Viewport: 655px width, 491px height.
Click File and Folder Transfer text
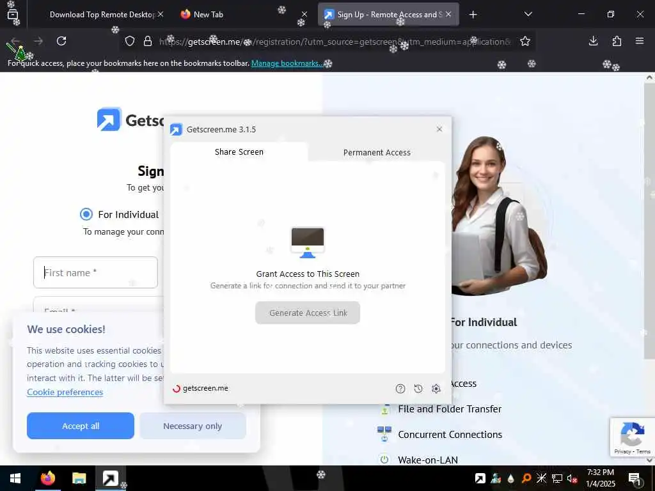450,409
